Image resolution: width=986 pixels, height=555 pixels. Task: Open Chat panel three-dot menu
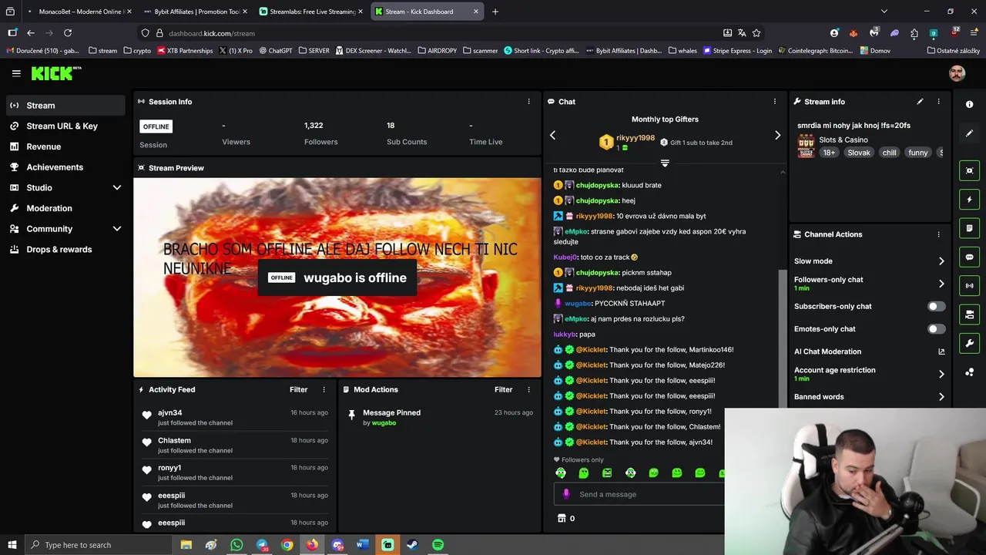tap(775, 102)
